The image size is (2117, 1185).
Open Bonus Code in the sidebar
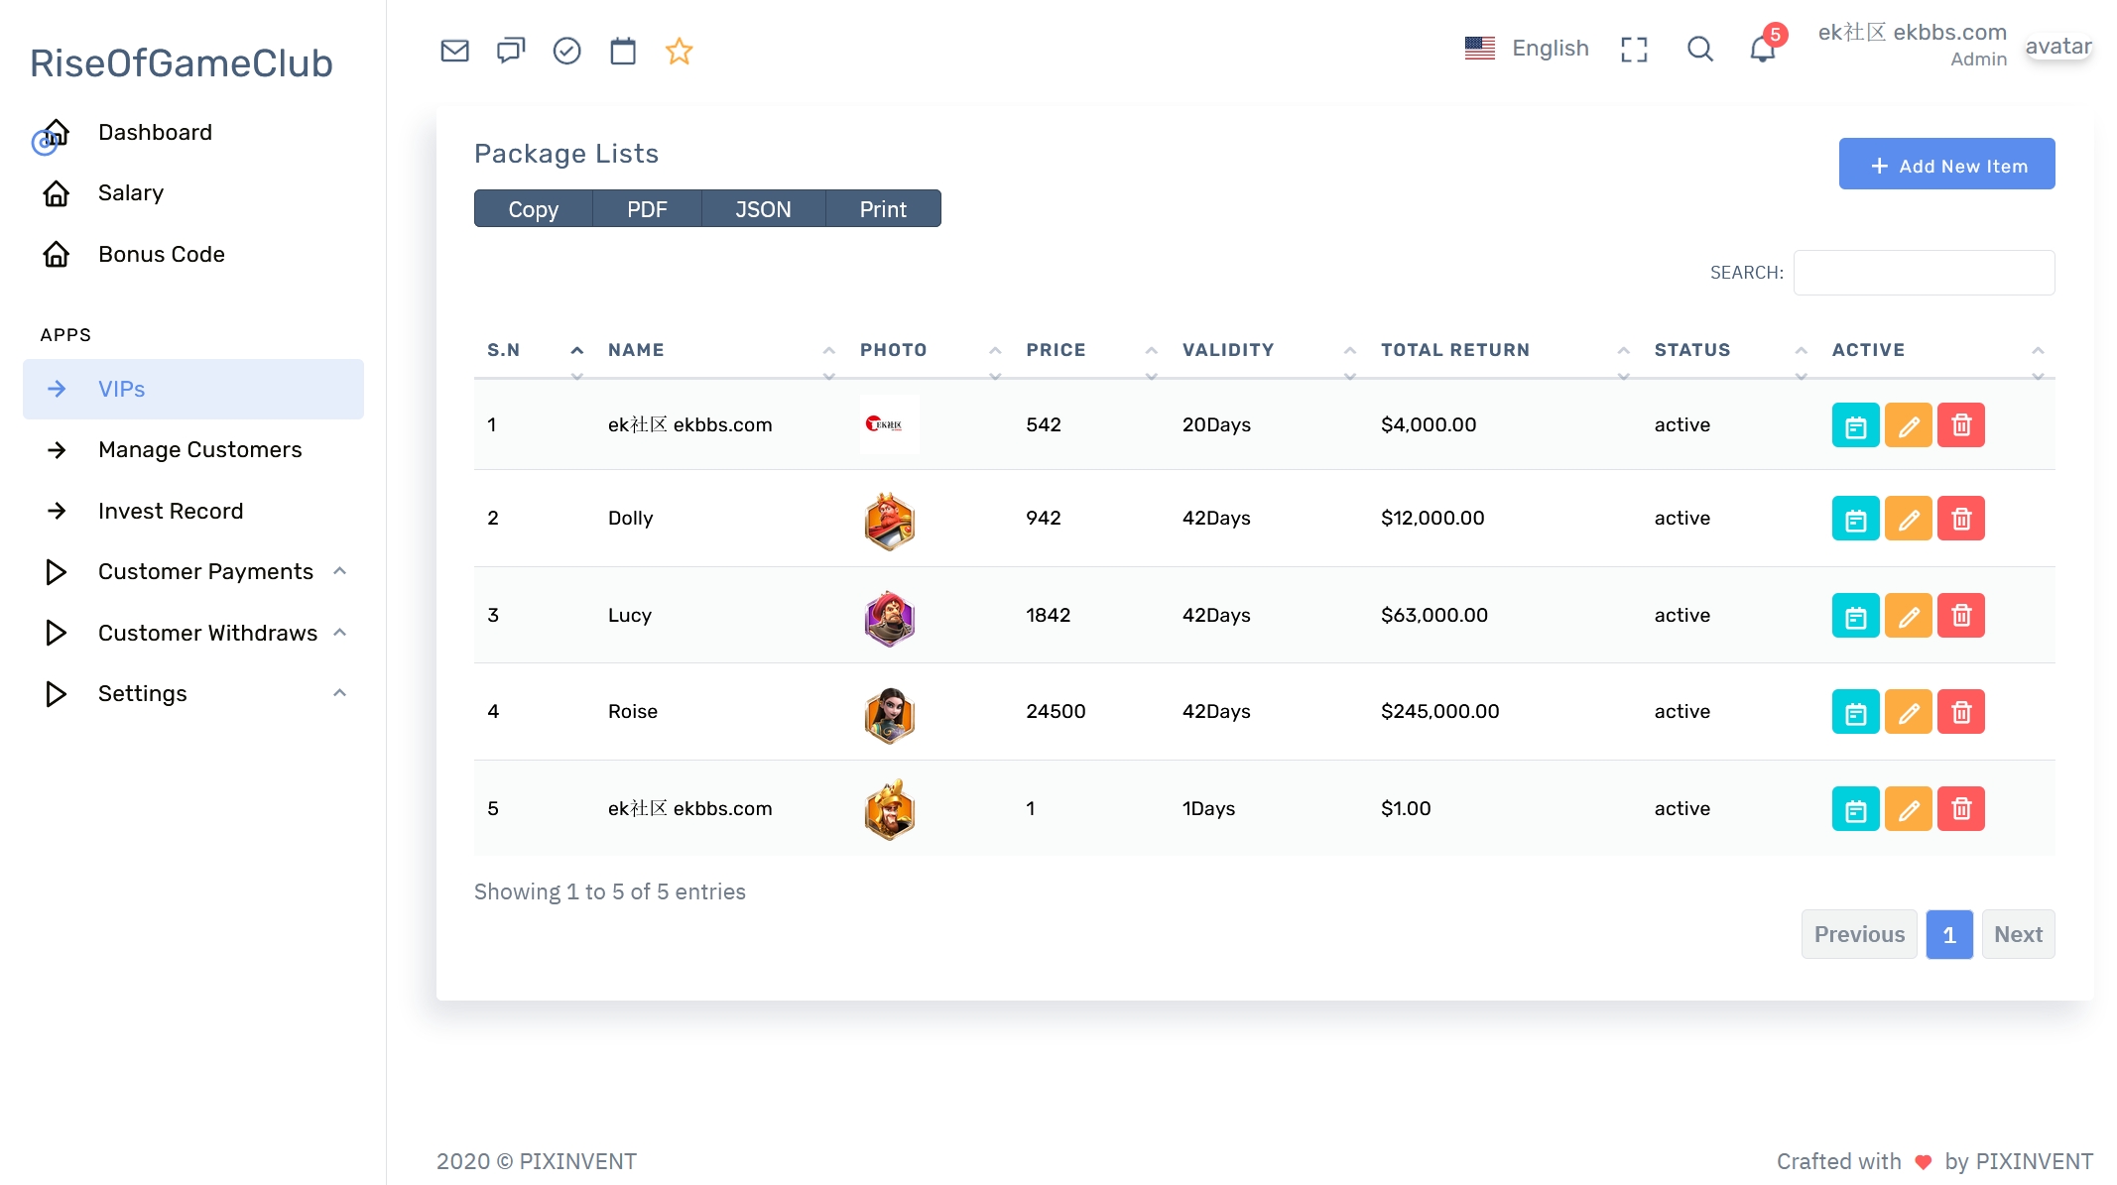click(x=193, y=255)
